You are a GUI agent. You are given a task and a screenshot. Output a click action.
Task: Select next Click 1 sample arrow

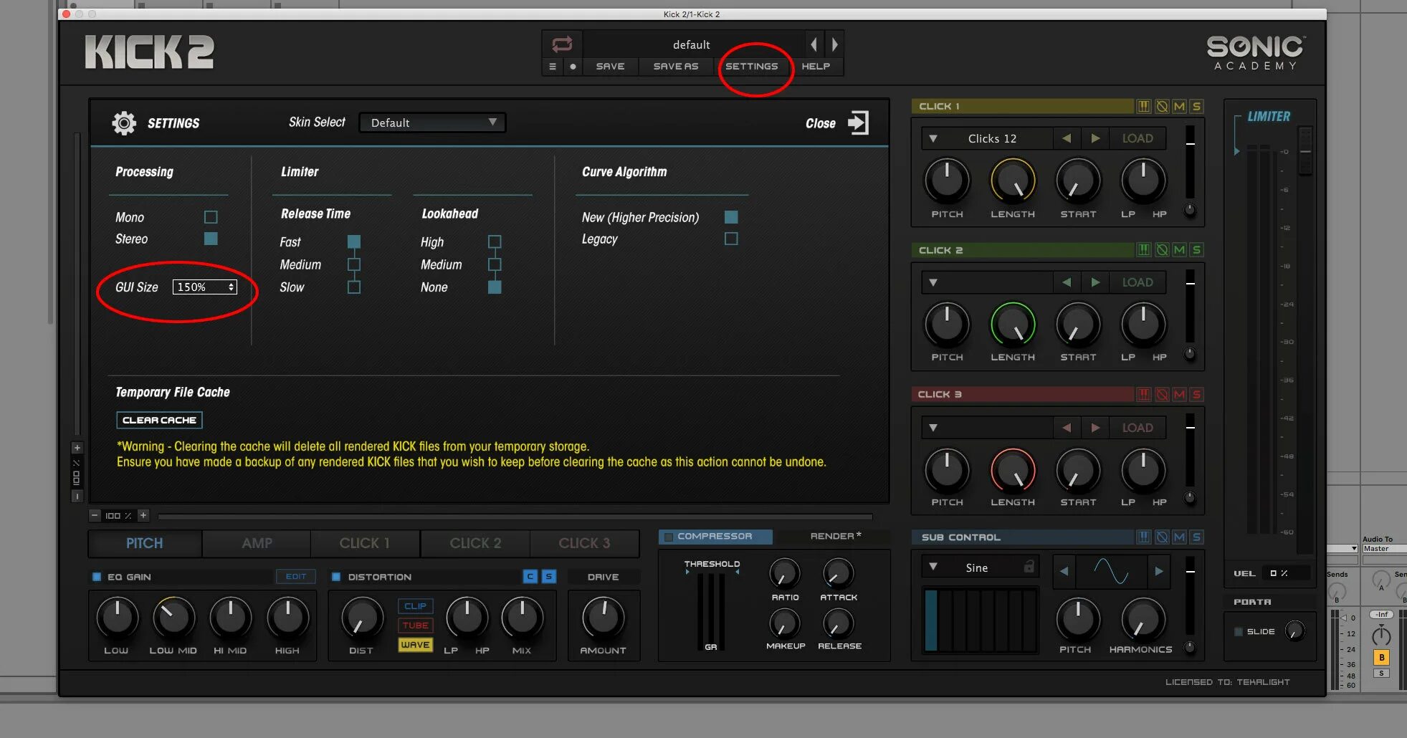pyautogui.click(x=1095, y=138)
